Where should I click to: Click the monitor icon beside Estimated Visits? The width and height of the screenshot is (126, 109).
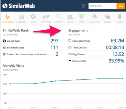[x=70, y=41]
